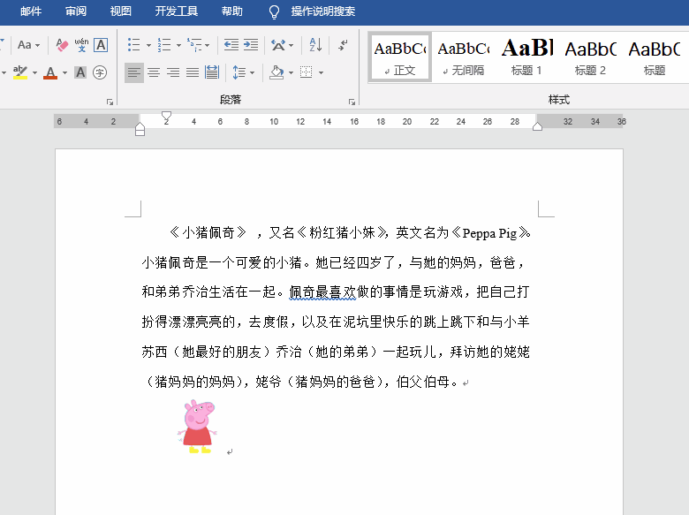Apply the 标题 2 style
The width and height of the screenshot is (689, 515).
[590, 57]
